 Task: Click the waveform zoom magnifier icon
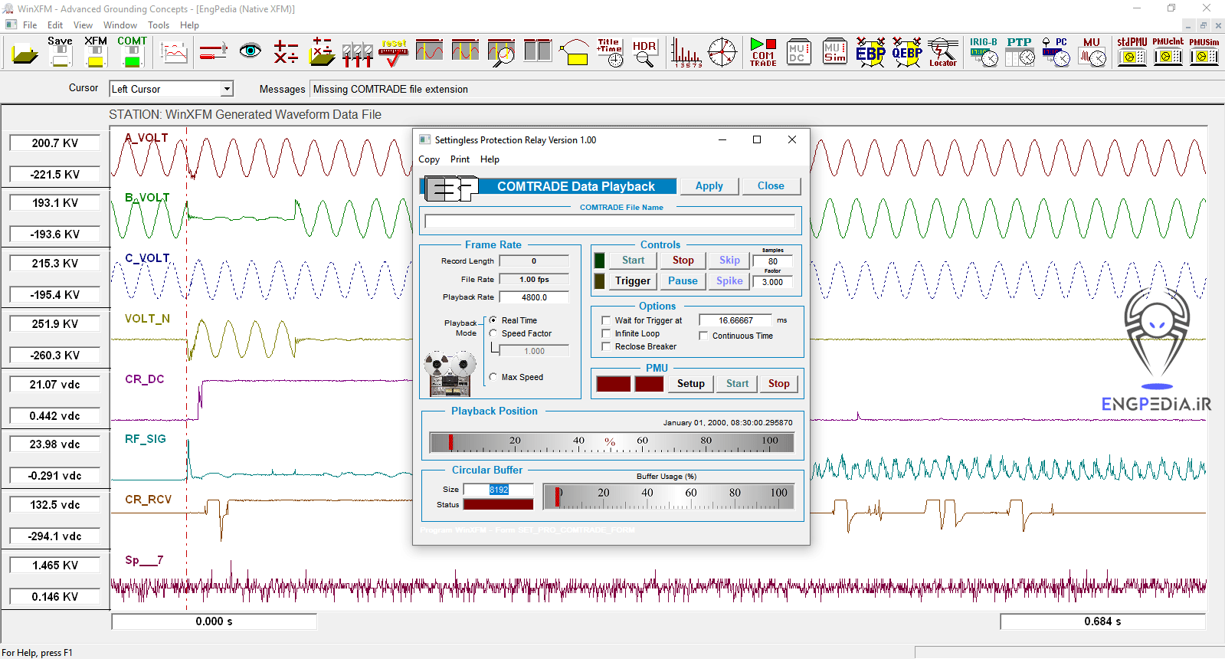click(502, 52)
